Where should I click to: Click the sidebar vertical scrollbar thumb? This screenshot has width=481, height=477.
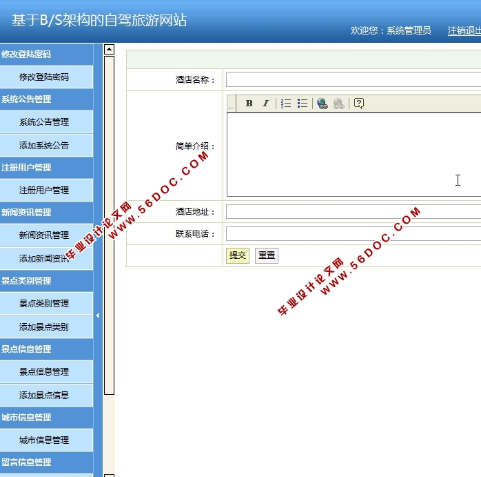pyautogui.click(x=109, y=225)
